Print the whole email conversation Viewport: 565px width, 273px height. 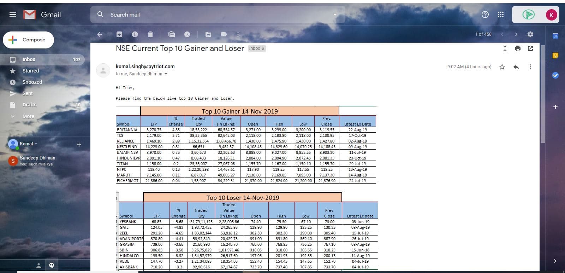(518, 48)
